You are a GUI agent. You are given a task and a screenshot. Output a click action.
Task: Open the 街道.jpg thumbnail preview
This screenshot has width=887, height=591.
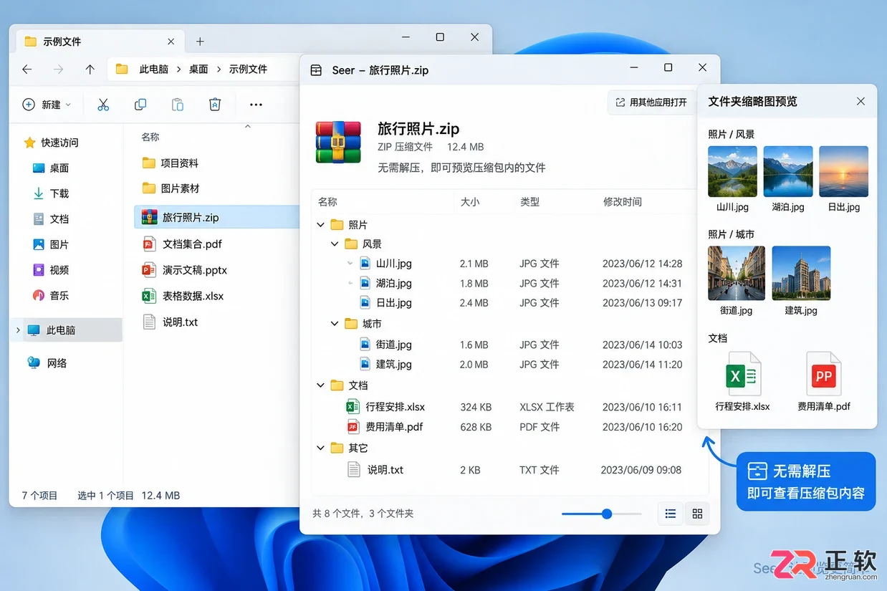pos(736,273)
